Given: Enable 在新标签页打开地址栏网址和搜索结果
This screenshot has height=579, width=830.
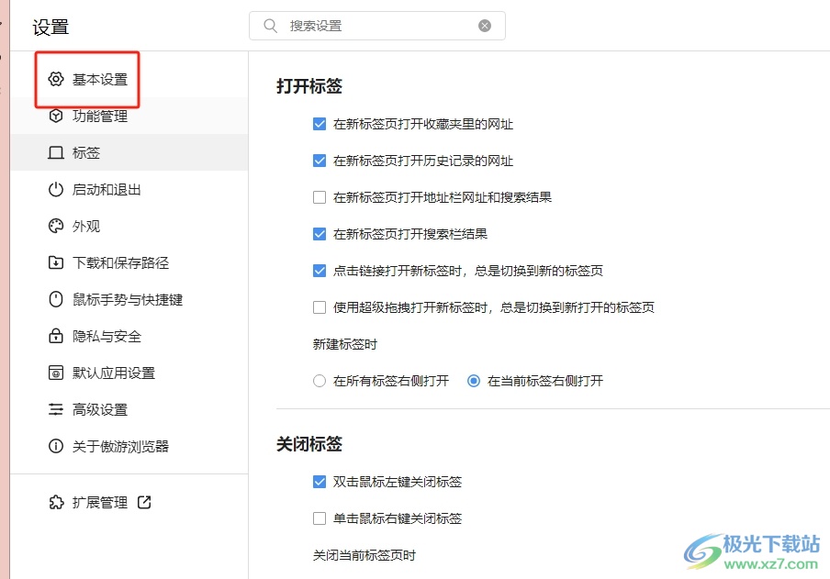Looking at the screenshot, I should [x=320, y=197].
